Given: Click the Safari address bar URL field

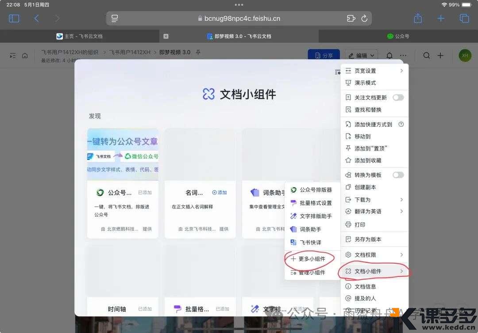Looking at the screenshot, I should pos(239,19).
